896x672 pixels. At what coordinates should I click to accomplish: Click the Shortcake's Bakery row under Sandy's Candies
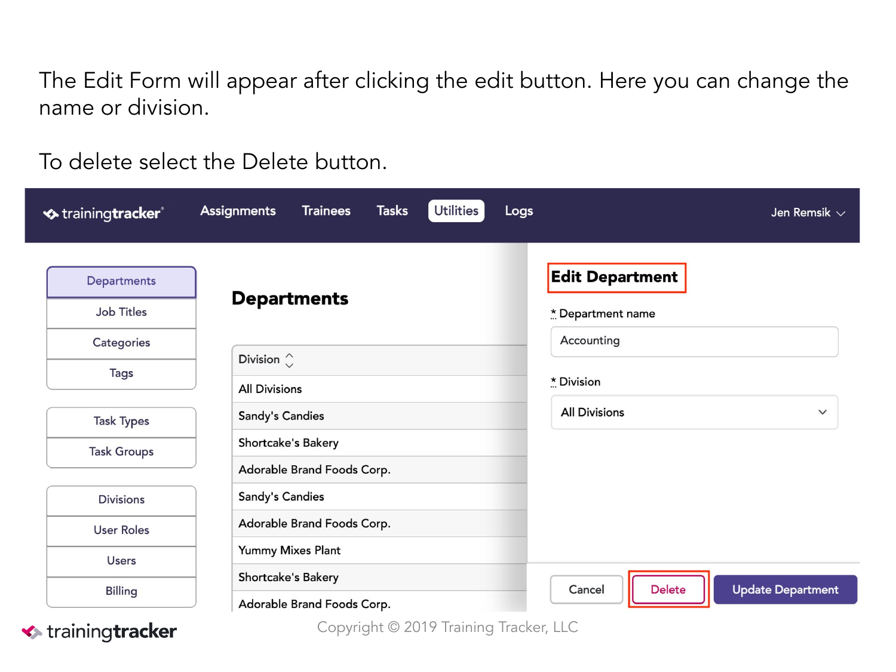379,443
